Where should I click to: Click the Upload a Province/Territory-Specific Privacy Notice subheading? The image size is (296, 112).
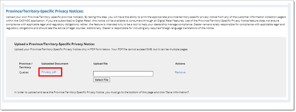click(x=54, y=44)
